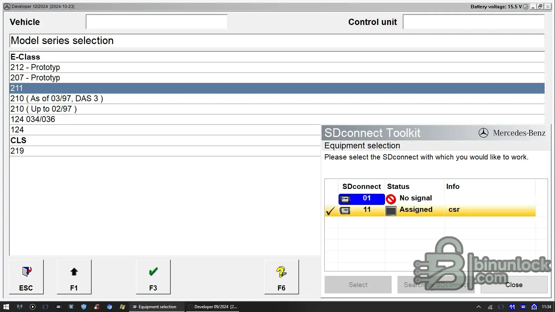
Task: Switch to Equipment selection taskbar window
Action: point(155,307)
